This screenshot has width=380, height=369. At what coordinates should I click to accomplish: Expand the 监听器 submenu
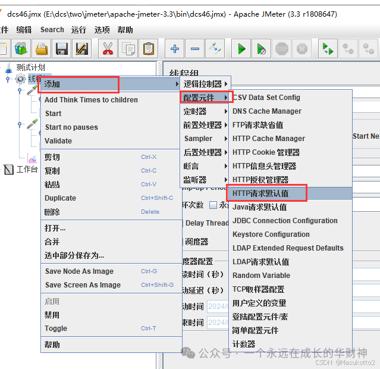pyautogui.click(x=205, y=180)
